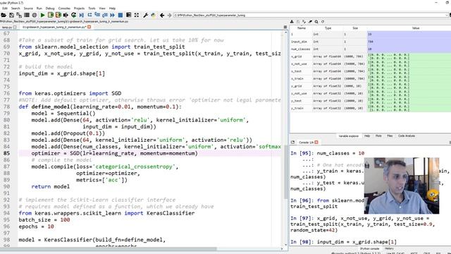Click the Save all files icon

tap(19, 15)
